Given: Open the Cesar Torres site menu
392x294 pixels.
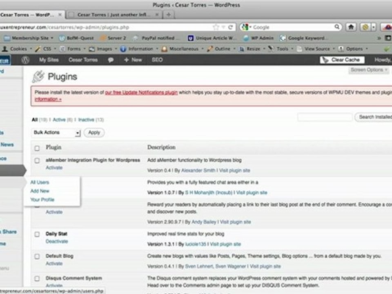Looking at the screenshot, I should click(x=83, y=60).
